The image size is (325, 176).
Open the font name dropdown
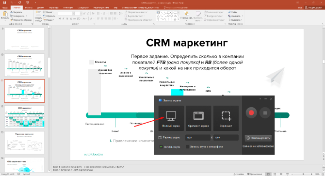[x=73, y=14]
